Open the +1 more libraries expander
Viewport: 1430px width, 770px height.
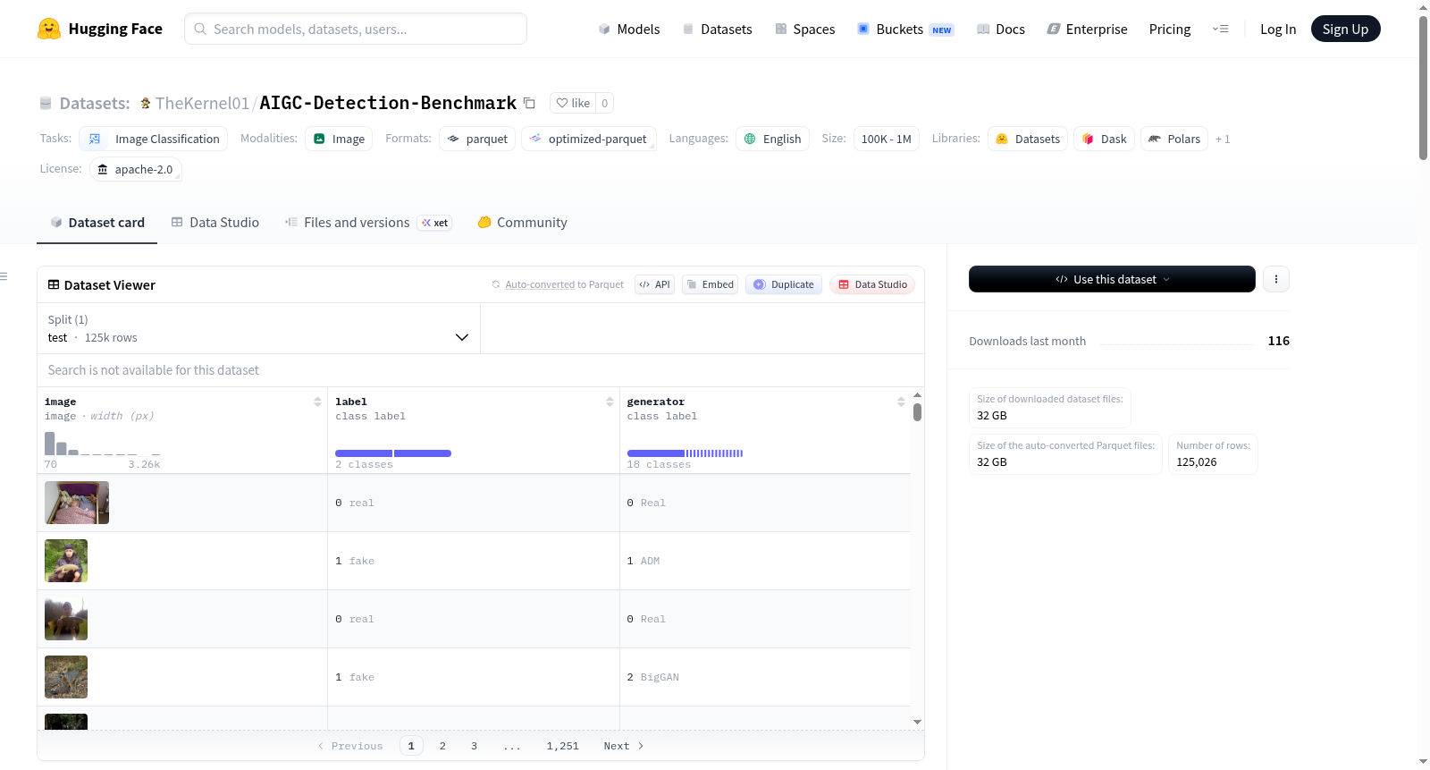pos(1223,139)
